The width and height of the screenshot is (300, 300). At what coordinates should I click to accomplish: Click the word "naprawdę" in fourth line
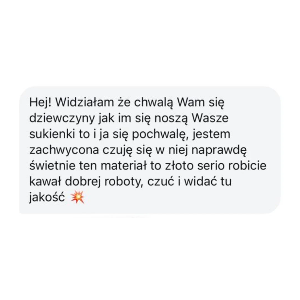(219, 151)
